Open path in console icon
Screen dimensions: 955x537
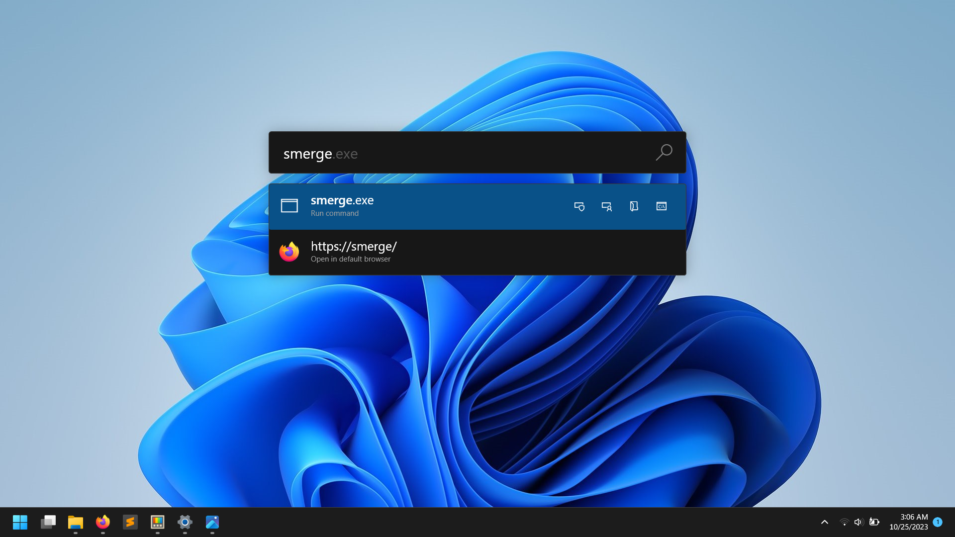pyautogui.click(x=662, y=206)
